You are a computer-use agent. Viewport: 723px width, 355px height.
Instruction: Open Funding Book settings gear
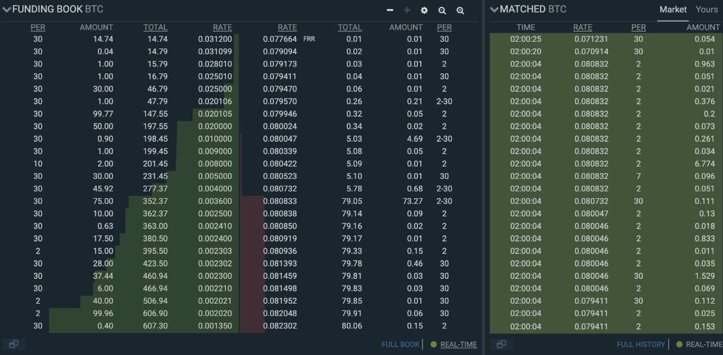click(424, 10)
